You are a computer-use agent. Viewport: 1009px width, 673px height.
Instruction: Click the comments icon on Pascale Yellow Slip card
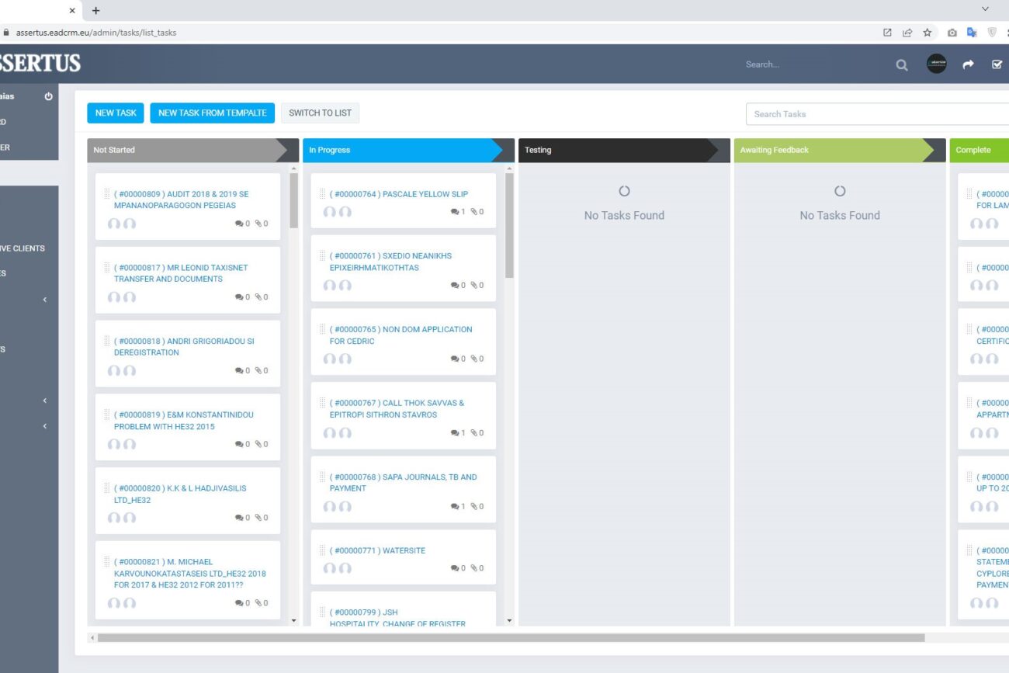pyautogui.click(x=455, y=212)
